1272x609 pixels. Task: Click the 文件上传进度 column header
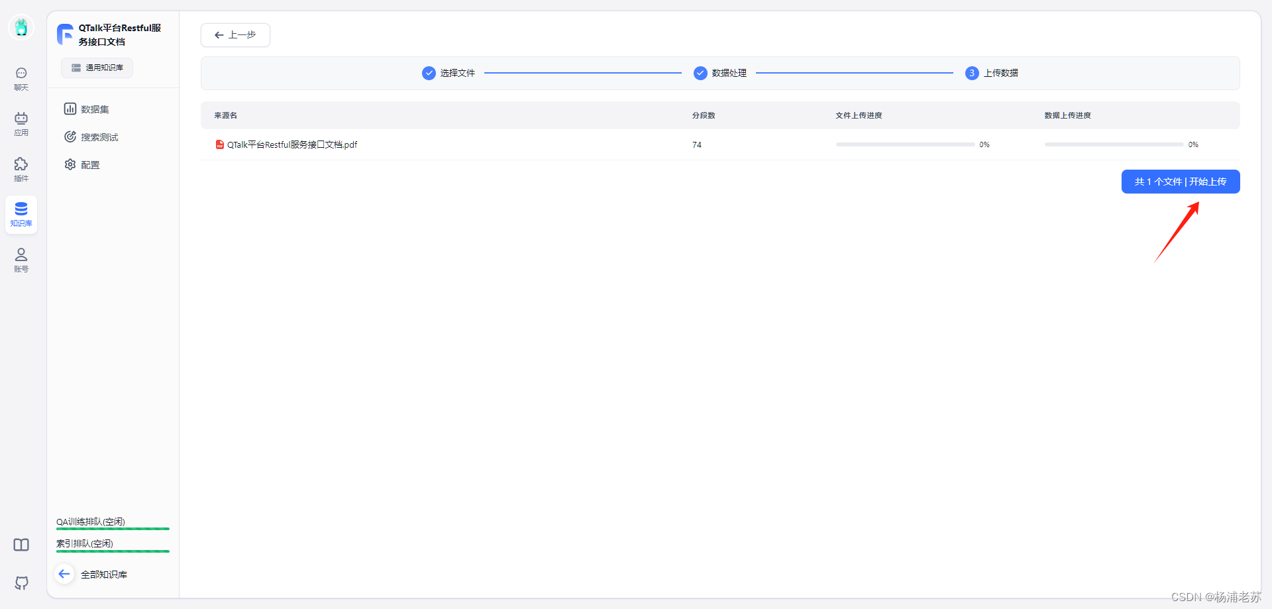pos(859,115)
